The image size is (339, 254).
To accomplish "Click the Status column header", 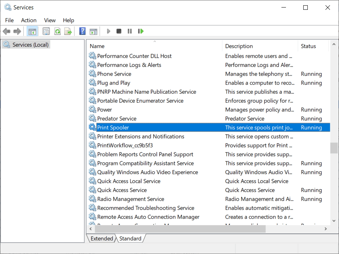I will pyautogui.click(x=308, y=46).
